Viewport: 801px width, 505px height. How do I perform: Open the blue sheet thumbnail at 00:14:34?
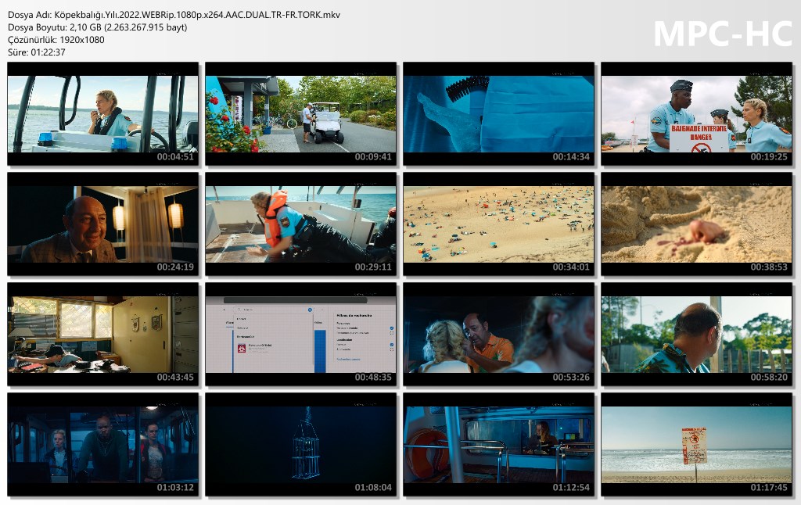[498, 114]
